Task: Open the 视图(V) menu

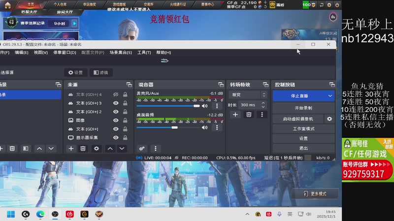Action: click(x=41, y=53)
